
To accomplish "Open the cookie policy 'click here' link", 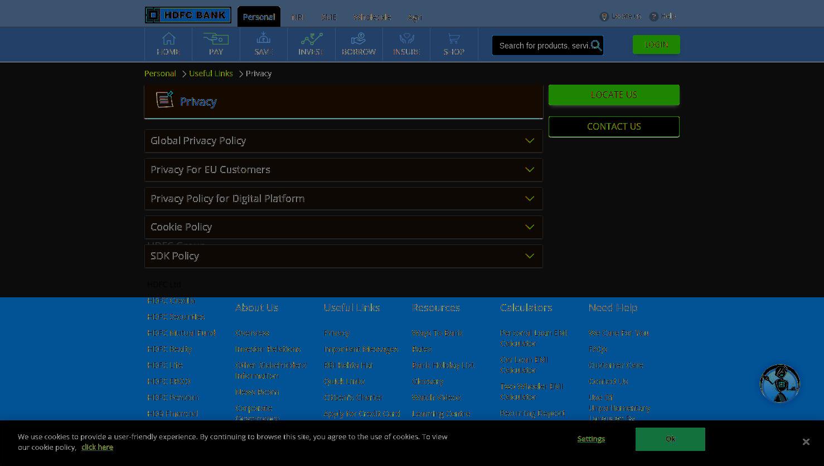I will coord(97,447).
